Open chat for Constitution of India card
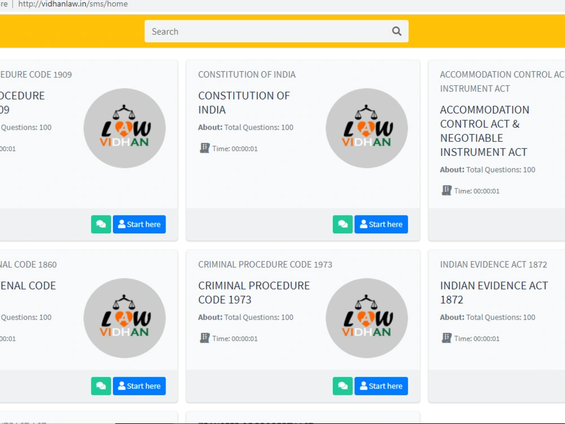 pyautogui.click(x=343, y=224)
